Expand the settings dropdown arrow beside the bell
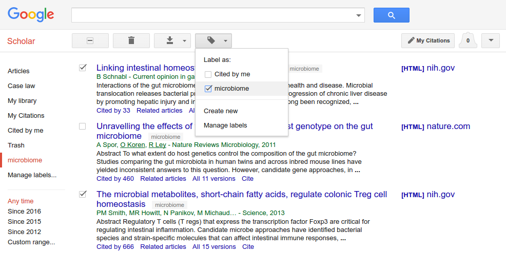The height and width of the screenshot is (253, 506). (491, 40)
